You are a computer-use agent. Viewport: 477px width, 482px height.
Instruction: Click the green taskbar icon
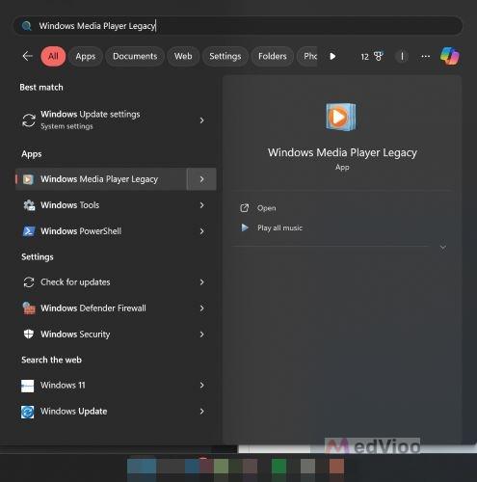point(278,467)
